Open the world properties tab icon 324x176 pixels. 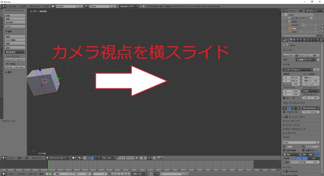pyautogui.click(x=301, y=40)
